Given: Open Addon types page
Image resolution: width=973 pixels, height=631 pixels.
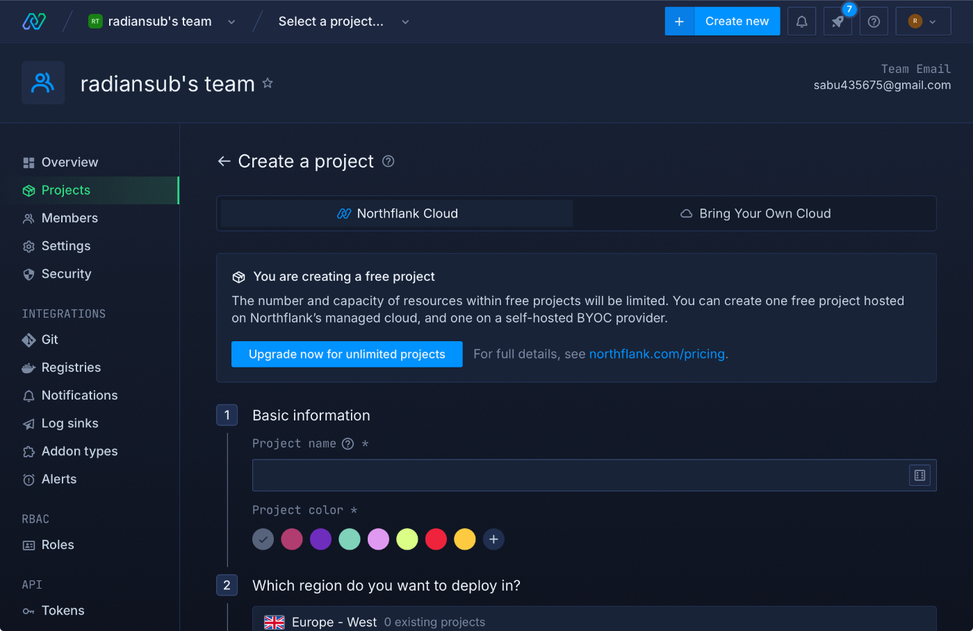Looking at the screenshot, I should [x=90, y=452].
